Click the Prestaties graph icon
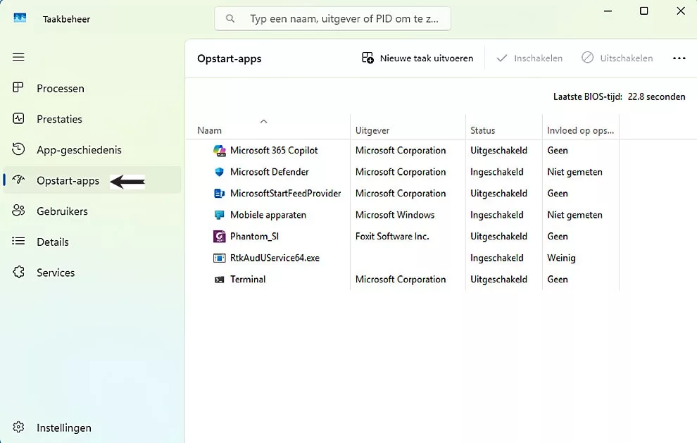The image size is (697, 443). 18,118
